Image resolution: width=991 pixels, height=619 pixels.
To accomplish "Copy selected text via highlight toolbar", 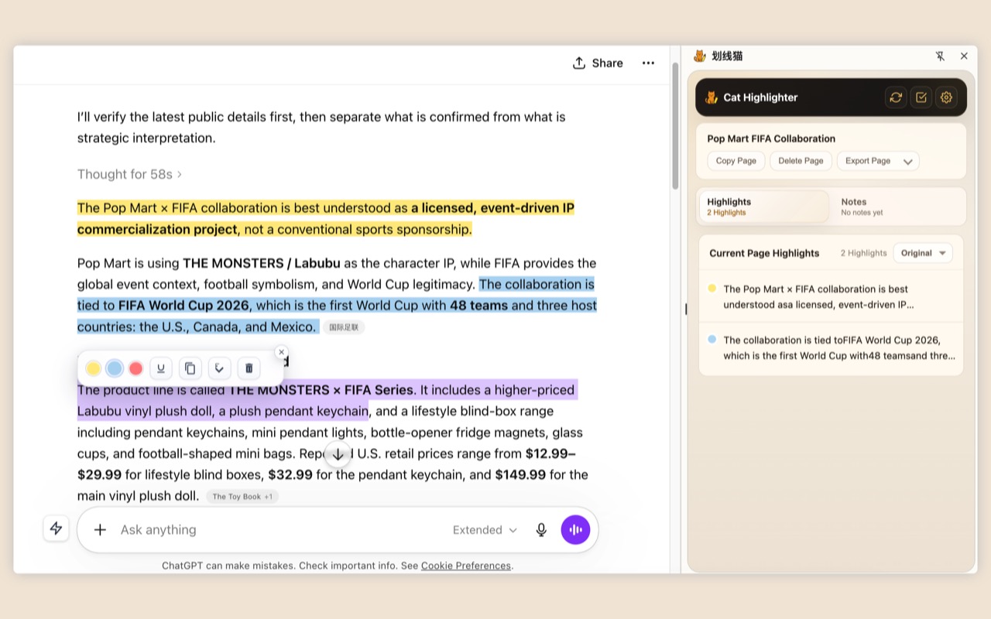I will 190,368.
